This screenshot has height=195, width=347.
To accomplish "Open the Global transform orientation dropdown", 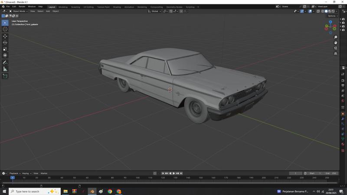I will coord(154,11).
